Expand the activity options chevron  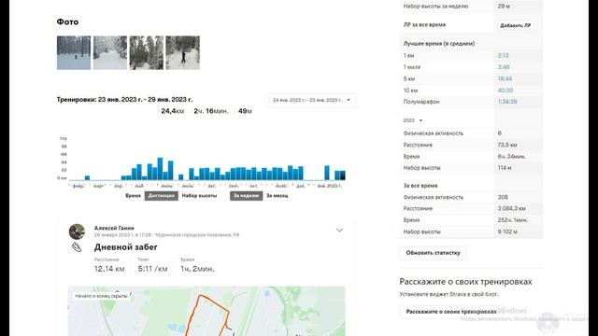click(339, 231)
